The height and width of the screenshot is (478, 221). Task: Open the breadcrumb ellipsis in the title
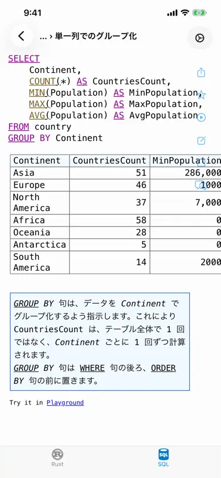42,37
